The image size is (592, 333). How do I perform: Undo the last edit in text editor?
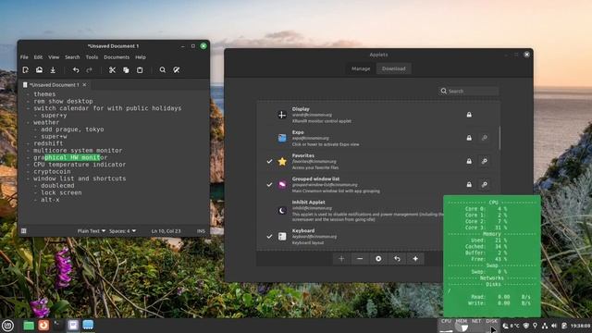click(76, 70)
